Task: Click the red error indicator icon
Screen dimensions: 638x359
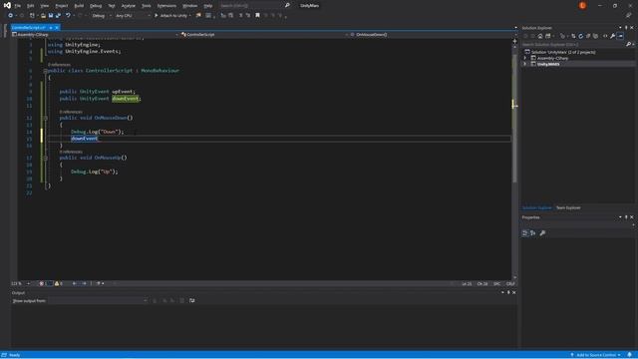Action: (x=42, y=283)
